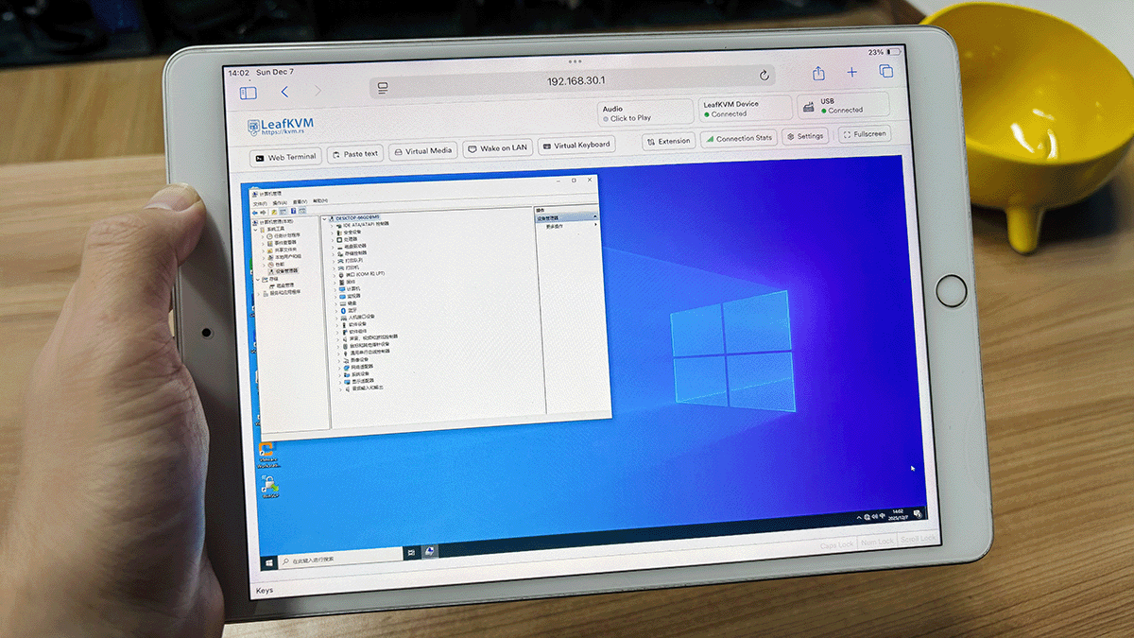Send a Wake on LAN signal
Viewport: 1134px width, 638px height.
[x=498, y=148]
